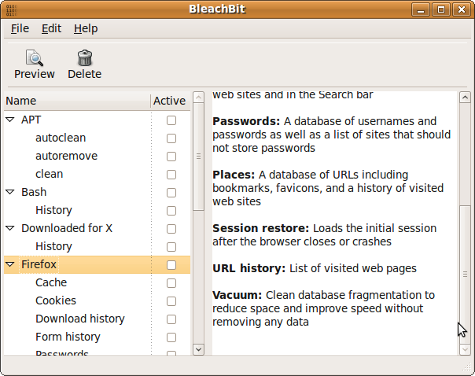Close the BleachBit window
475x376 pixels.
point(460,9)
